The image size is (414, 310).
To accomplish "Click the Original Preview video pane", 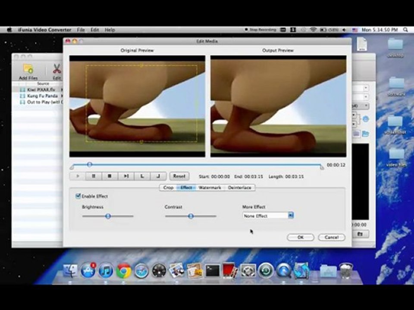I will pyautogui.click(x=137, y=106).
